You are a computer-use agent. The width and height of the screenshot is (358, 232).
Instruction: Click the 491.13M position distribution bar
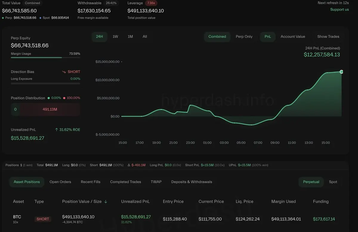pyautogui.click(x=50, y=109)
